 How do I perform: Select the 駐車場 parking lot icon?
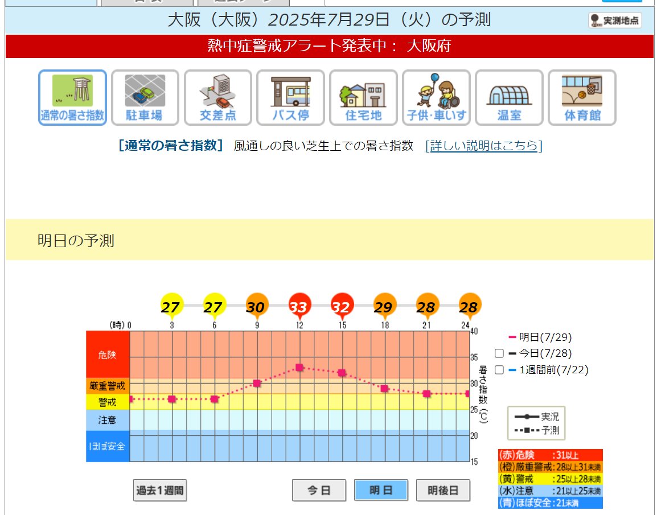(145, 97)
